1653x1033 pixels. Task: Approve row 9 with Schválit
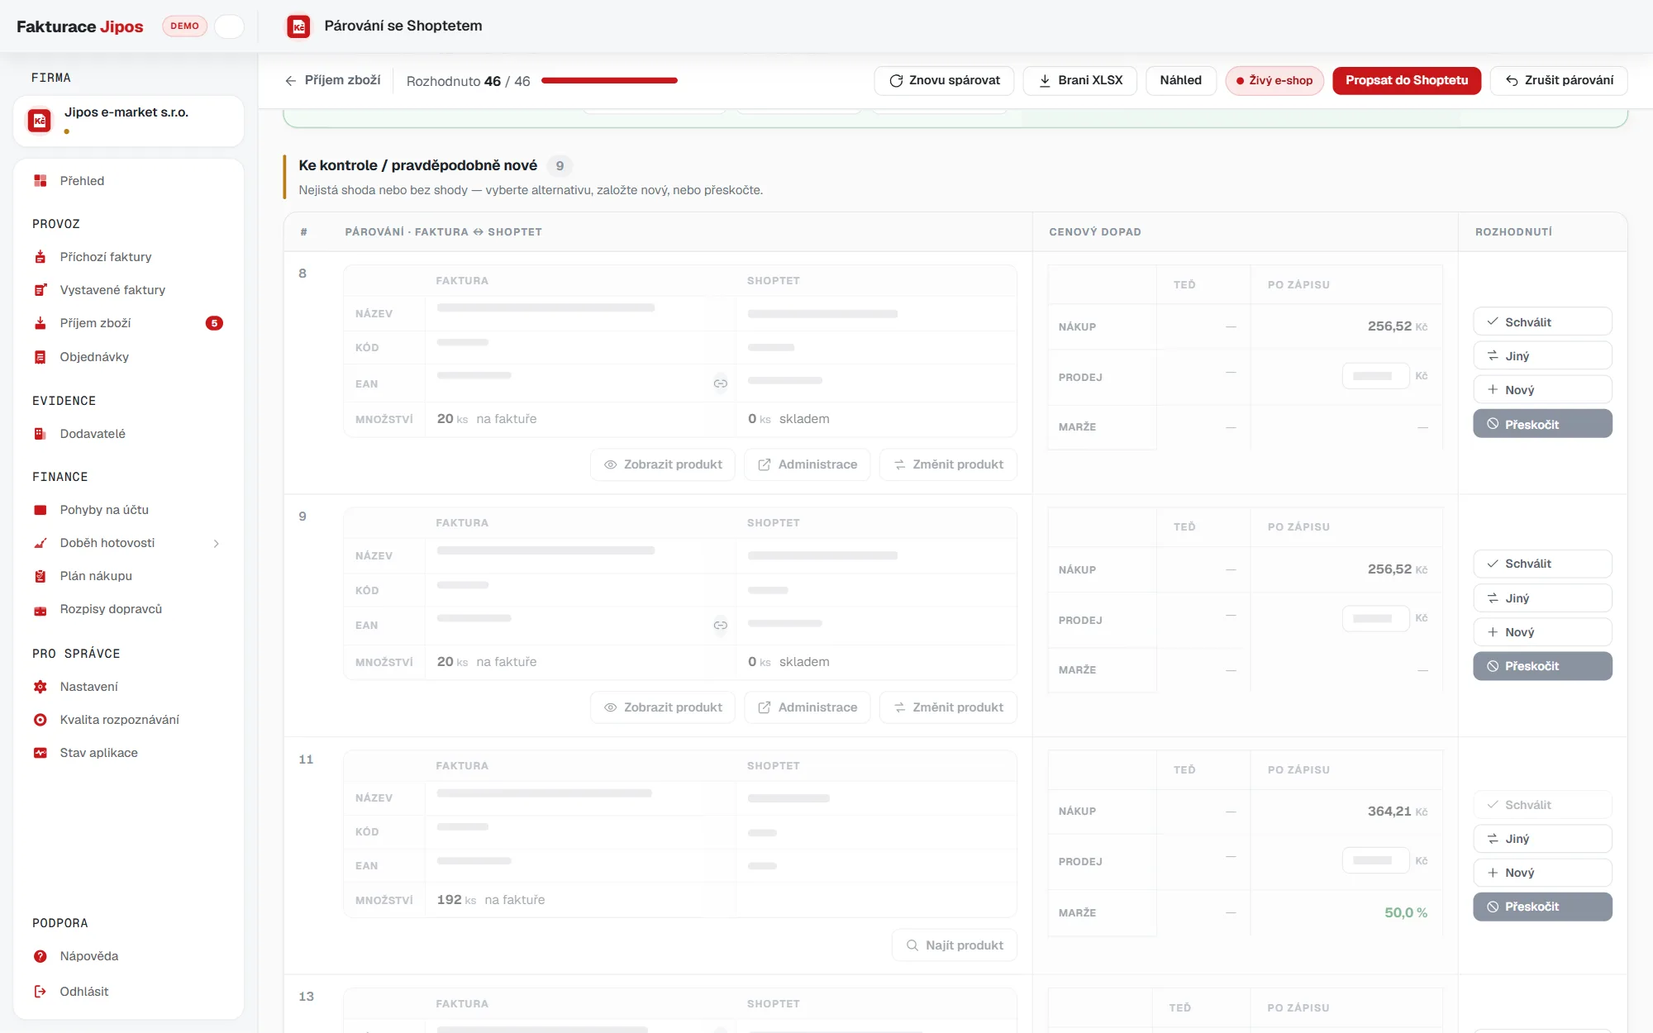coord(1542,564)
